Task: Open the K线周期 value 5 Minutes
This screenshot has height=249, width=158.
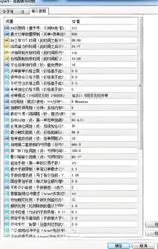Action: click(80, 102)
